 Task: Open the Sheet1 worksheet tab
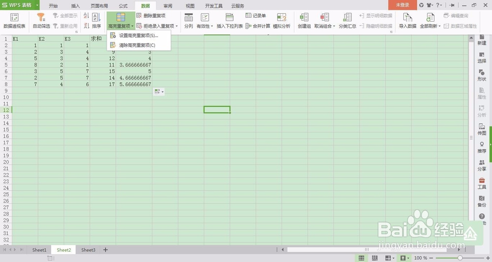click(x=39, y=250)
